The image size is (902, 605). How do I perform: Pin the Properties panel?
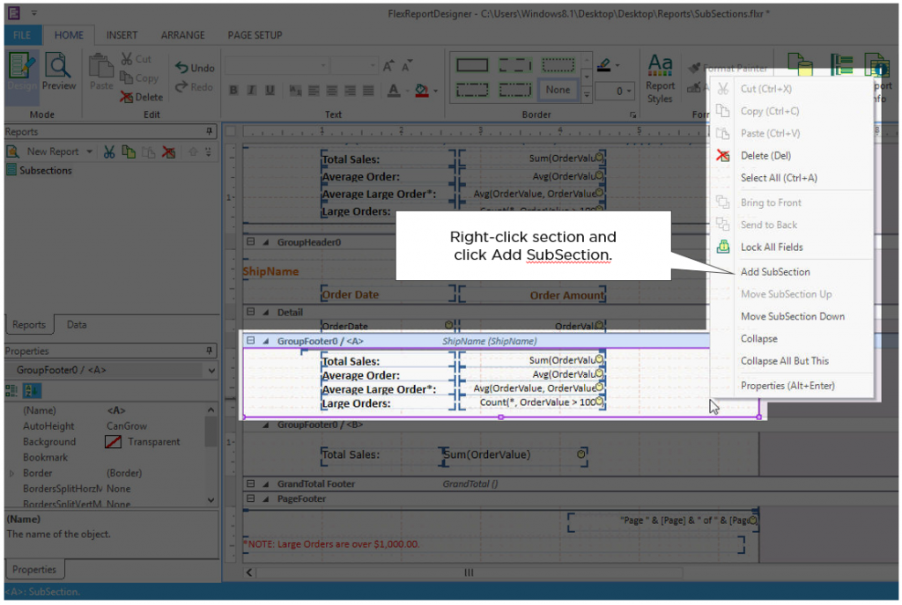(x=210, y=350)
